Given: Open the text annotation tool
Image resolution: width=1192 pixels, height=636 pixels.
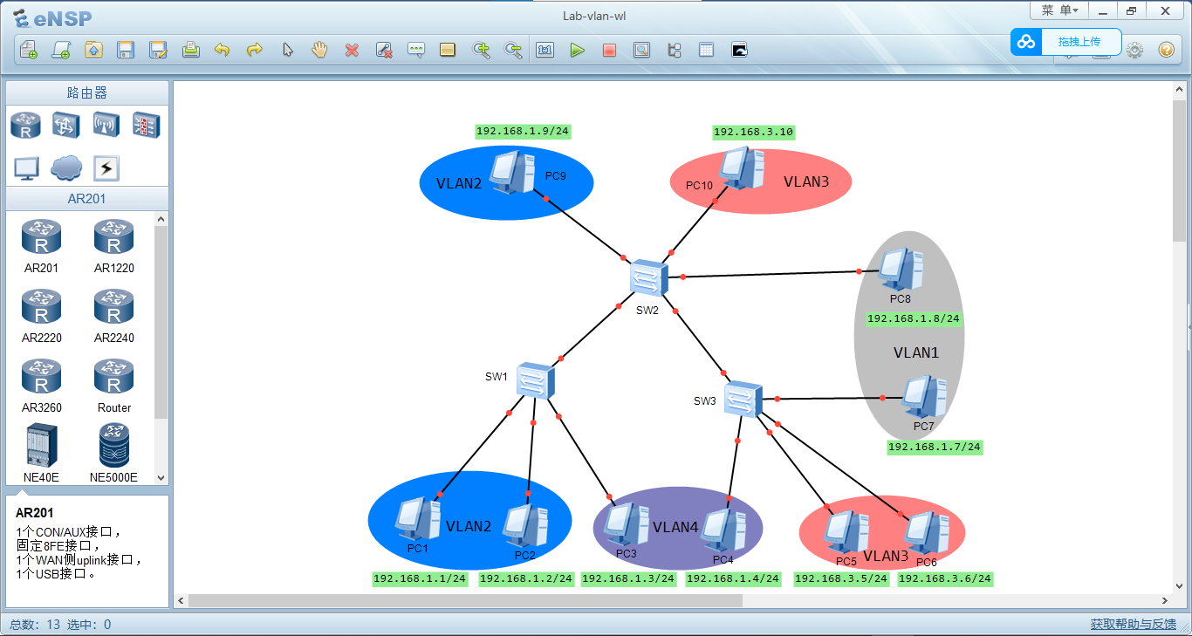Looking at the screenshot, I should [416, 50].
